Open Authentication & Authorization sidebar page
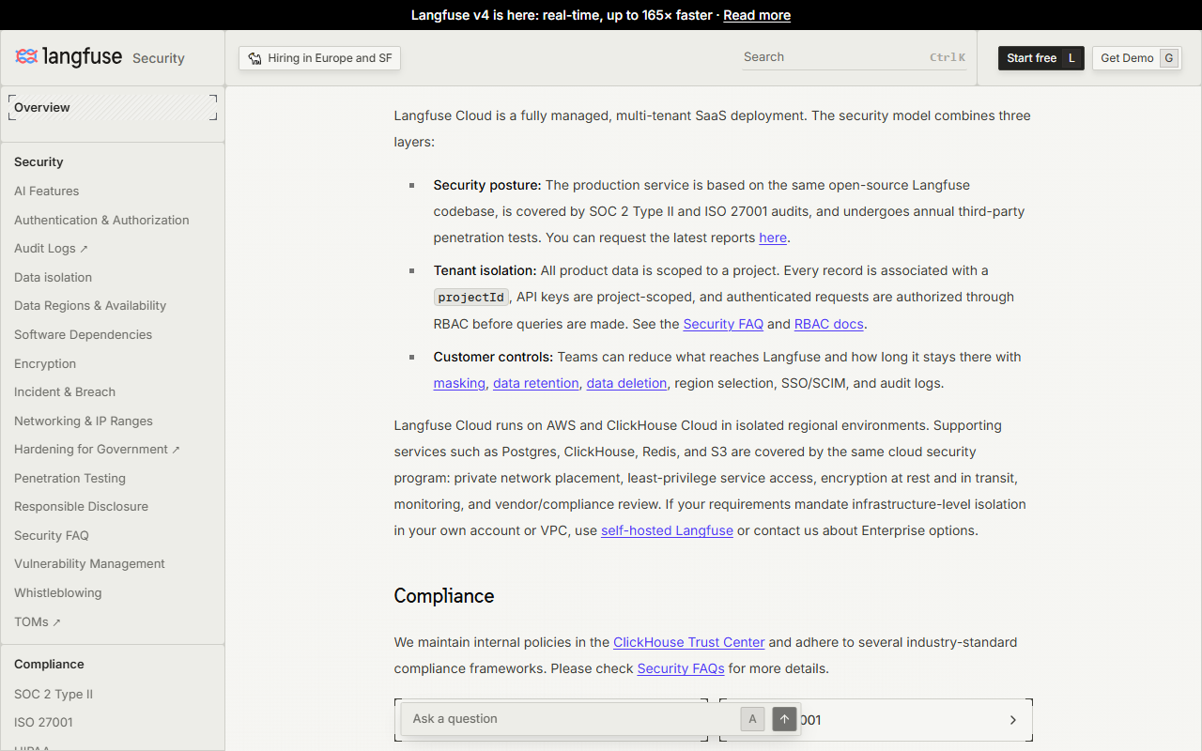 tap(101, 221)
